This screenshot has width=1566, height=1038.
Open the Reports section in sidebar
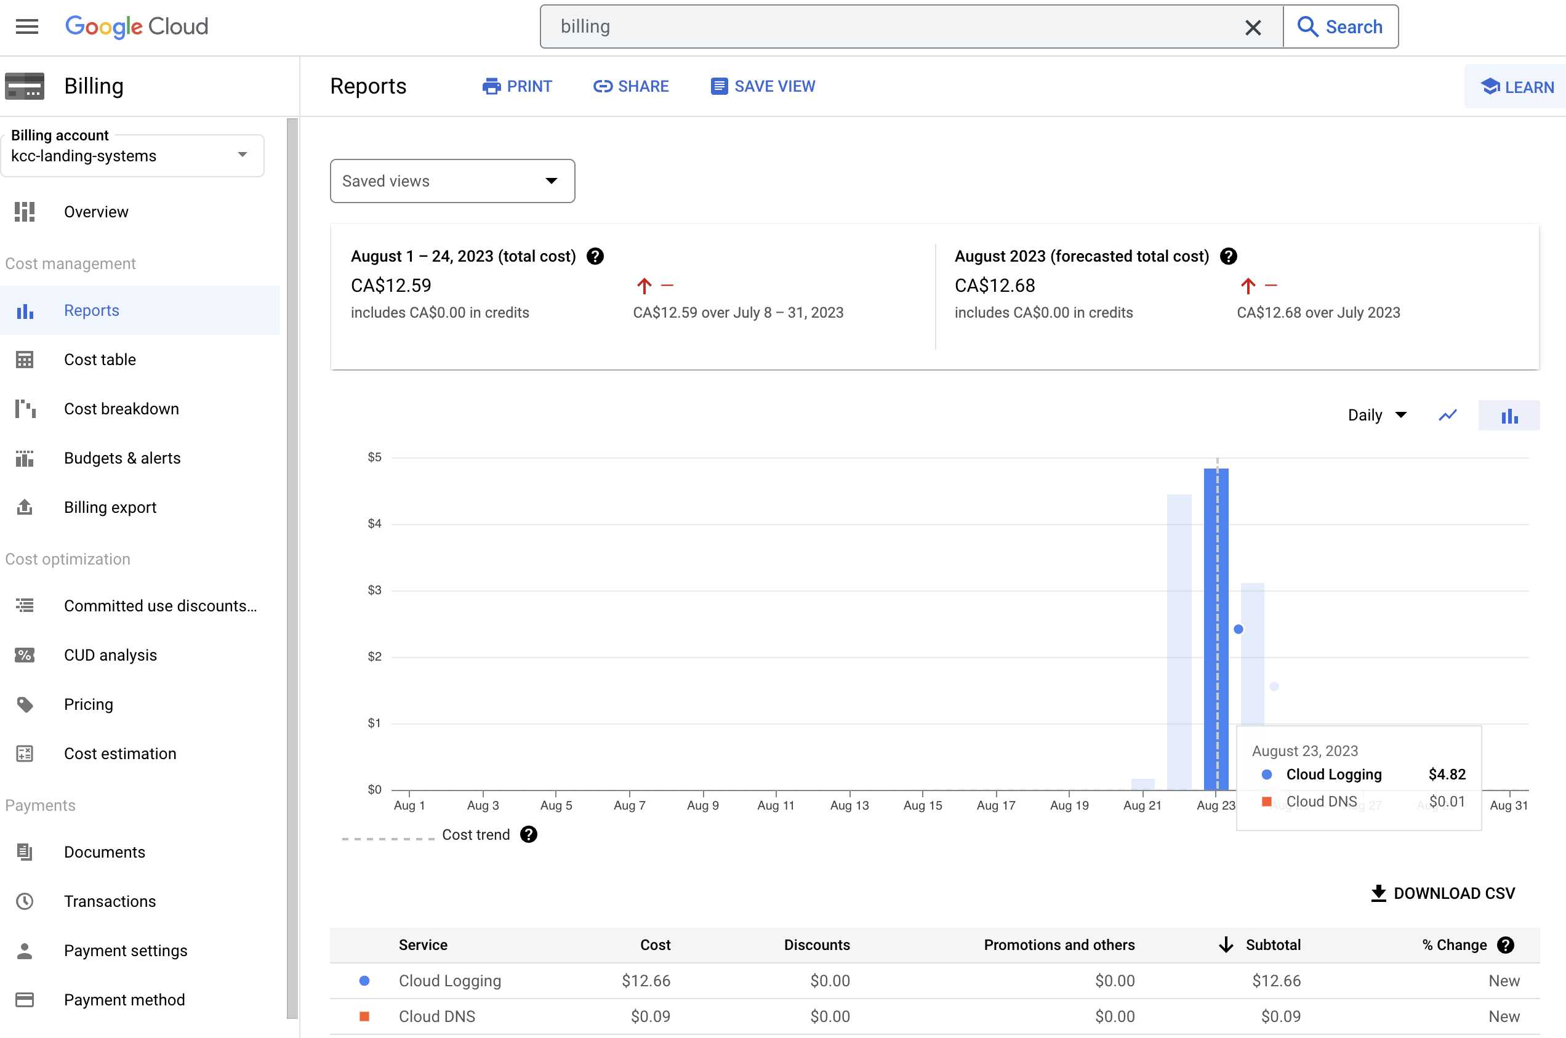(x=91, y=310)
